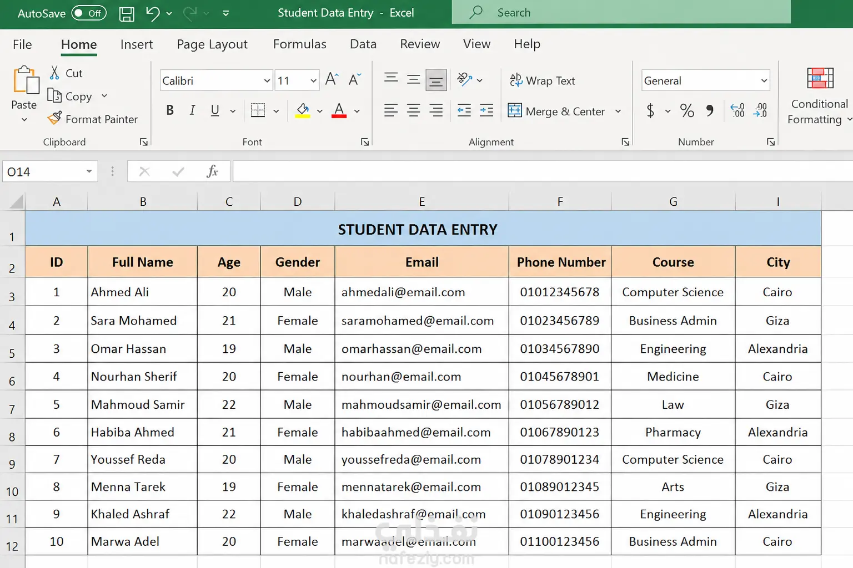This screenshot has height=568, width=853.
Task: Click the Format Painter button
Action: (x=93, y=119)
